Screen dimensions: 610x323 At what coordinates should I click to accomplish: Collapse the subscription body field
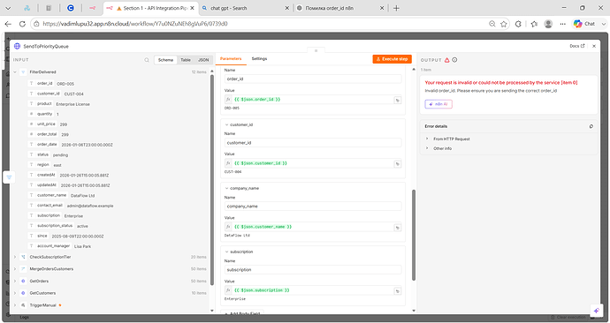point(227,252)
